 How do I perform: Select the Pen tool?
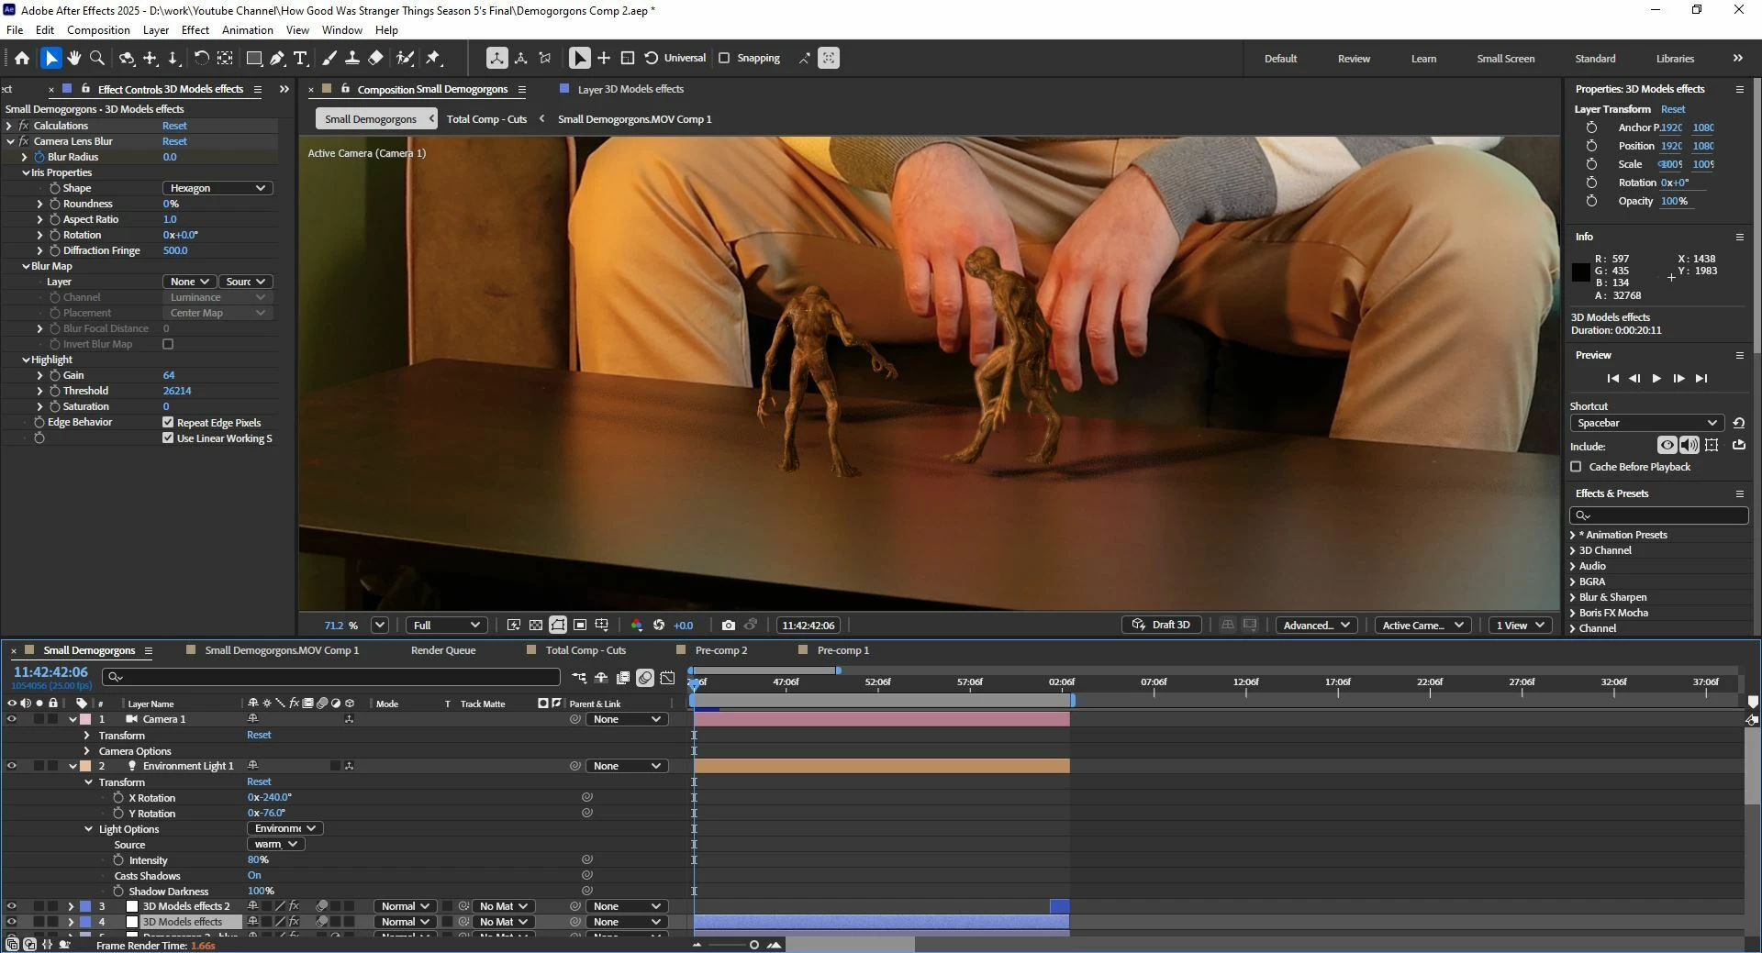[x=277, y=58]
